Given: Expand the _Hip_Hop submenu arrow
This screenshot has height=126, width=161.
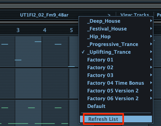Looking at the screenshot, I should pos(151,36).
